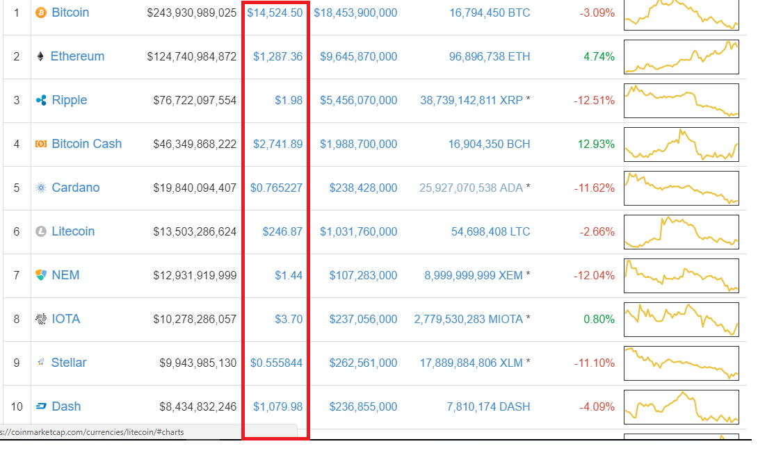Click the Cardano logo icon
The width and height of the screenshot is (758, 453).
41,188
